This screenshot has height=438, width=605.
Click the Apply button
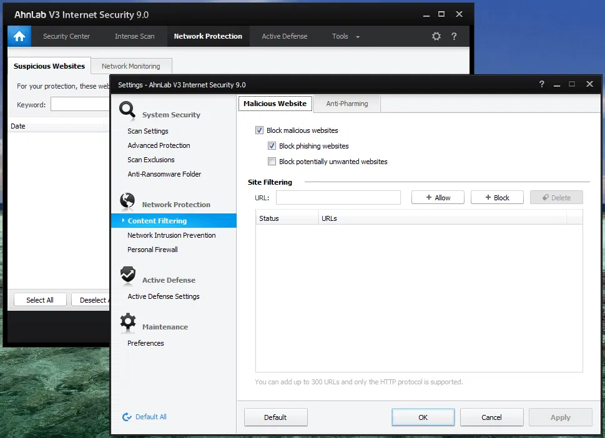pyautogui.click(x=560, y=417)
